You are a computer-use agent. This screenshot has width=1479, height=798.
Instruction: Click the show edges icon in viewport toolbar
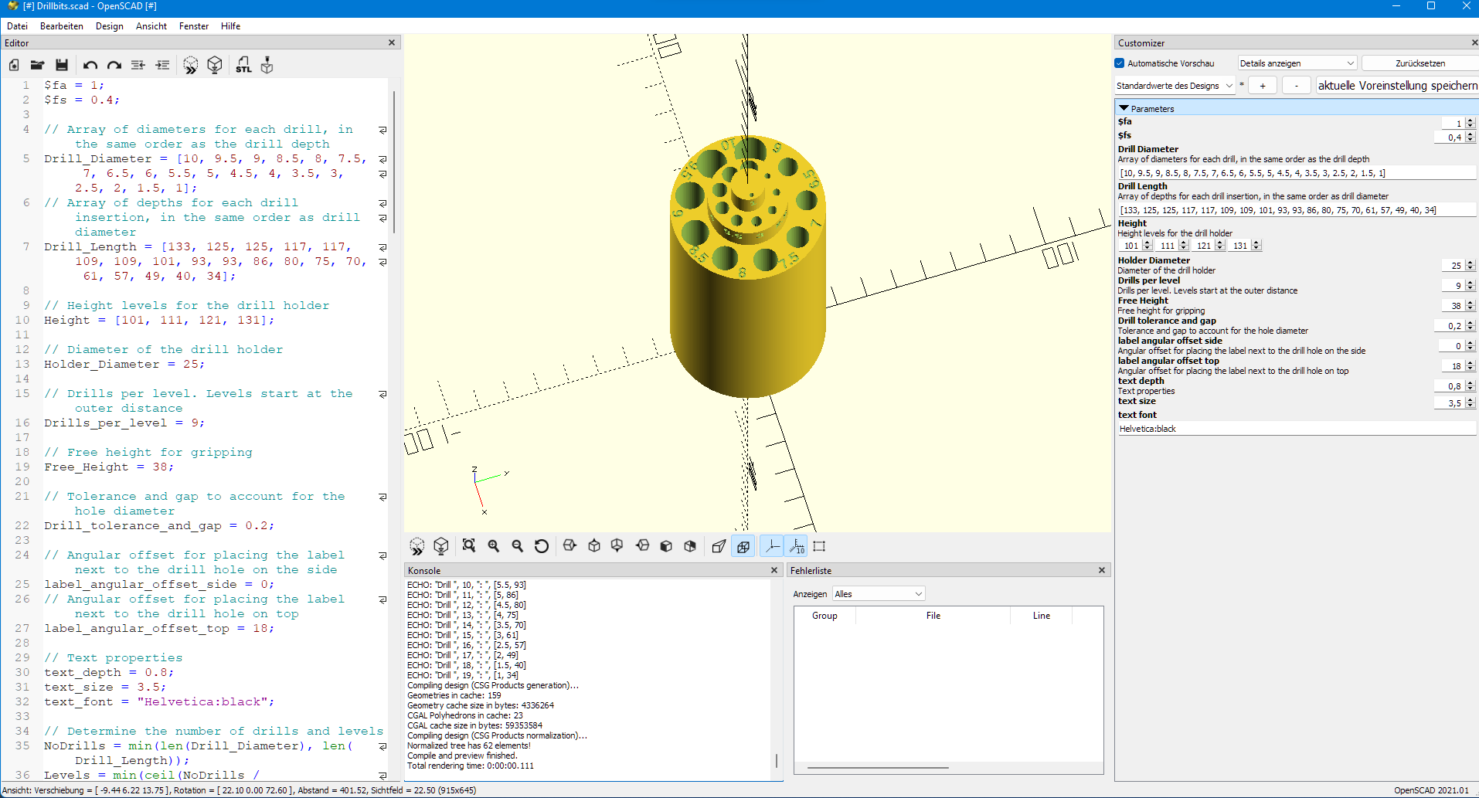(x=819, y=546)
